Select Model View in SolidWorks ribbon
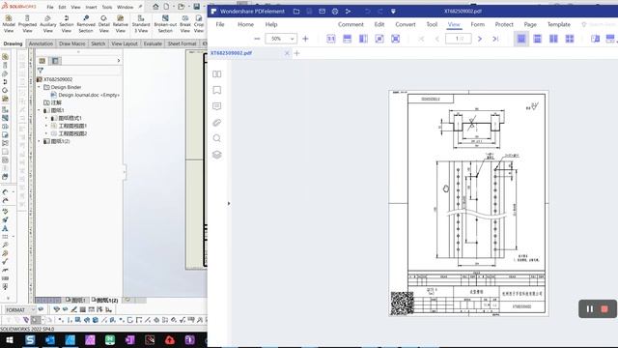 [x=9, y=23]
